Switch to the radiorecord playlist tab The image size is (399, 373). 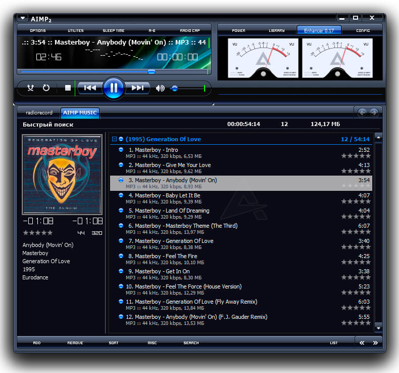(x=39, y=113)
